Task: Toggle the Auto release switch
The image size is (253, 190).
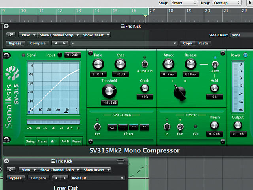Action: coord(215,64)
